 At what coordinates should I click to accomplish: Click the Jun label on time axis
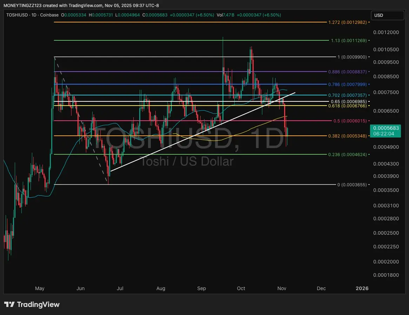(x=81, y=288)
